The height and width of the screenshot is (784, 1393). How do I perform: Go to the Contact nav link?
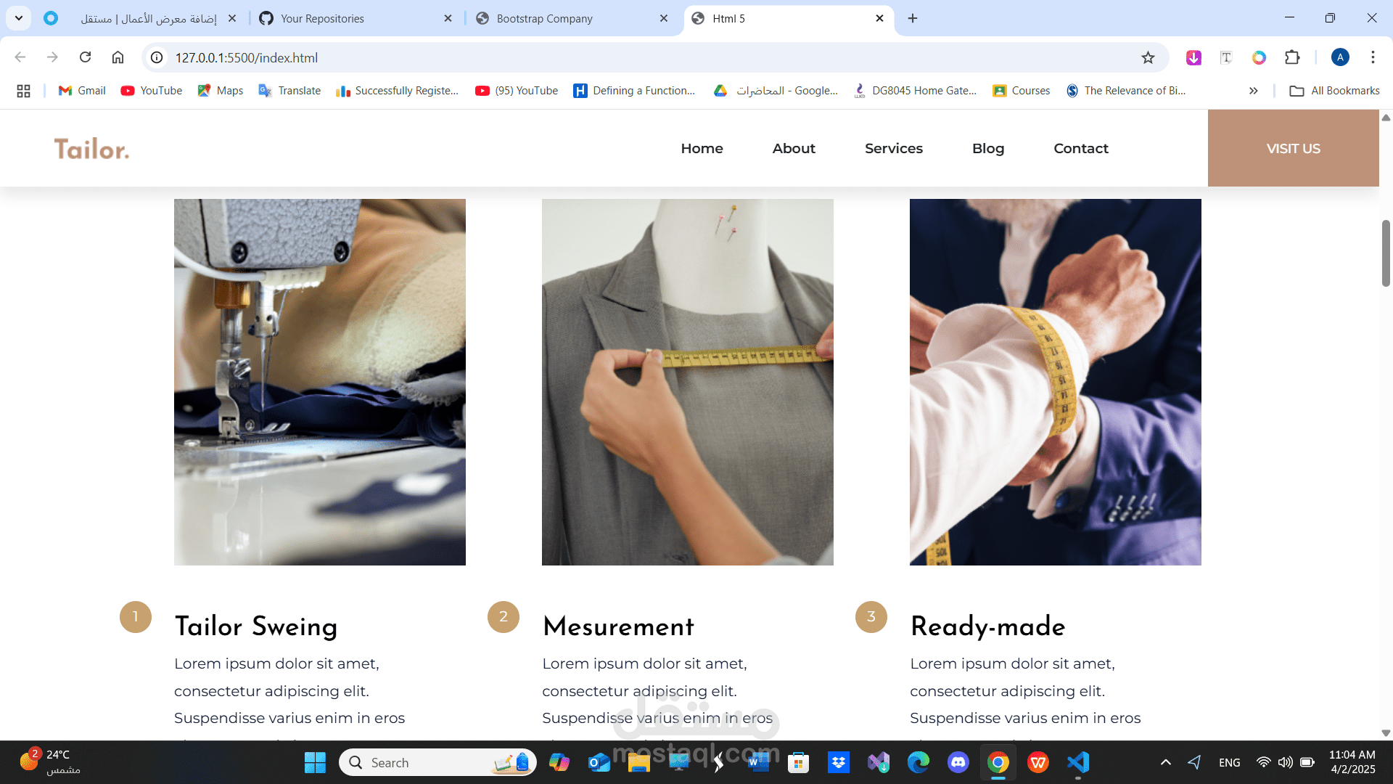click(1080, 148)
